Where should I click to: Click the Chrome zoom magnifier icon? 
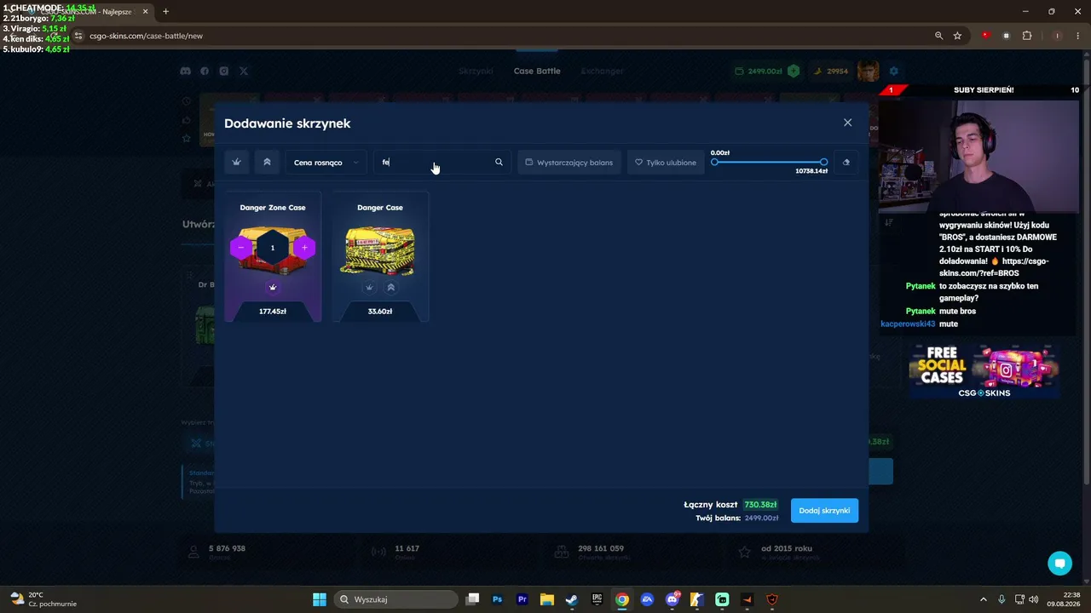[x=938, y=36]
